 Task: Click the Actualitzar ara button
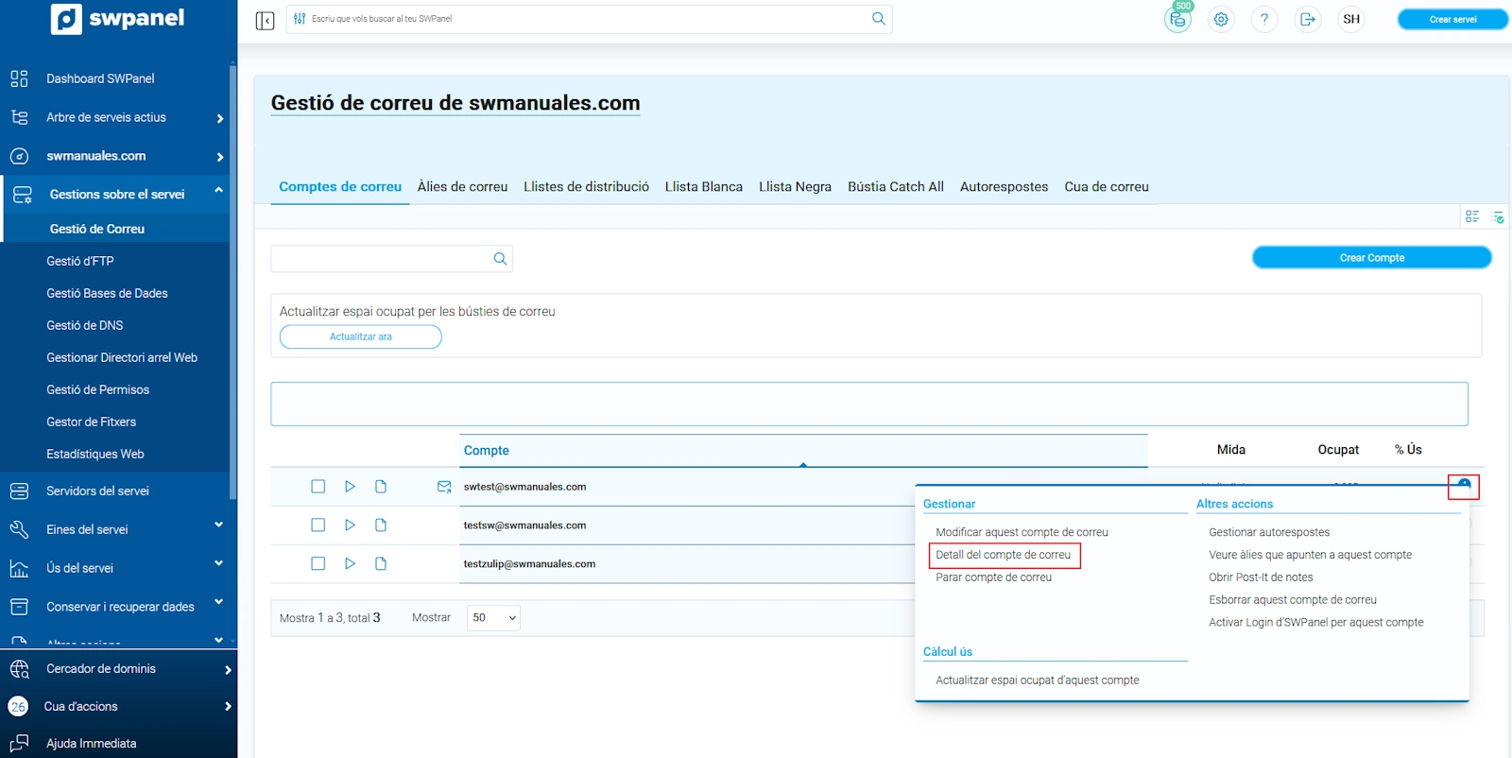pos(360,337)
